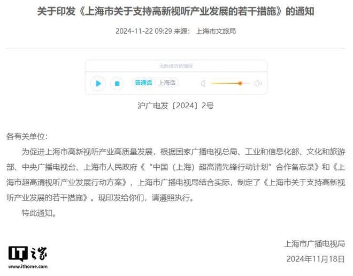
Task: Click the orange filled portion of volume track
Action: pos(225,84)
